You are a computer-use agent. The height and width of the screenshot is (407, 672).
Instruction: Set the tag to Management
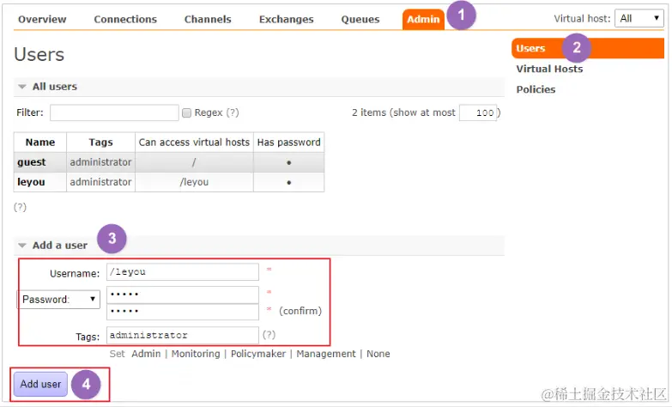(326, 354)
